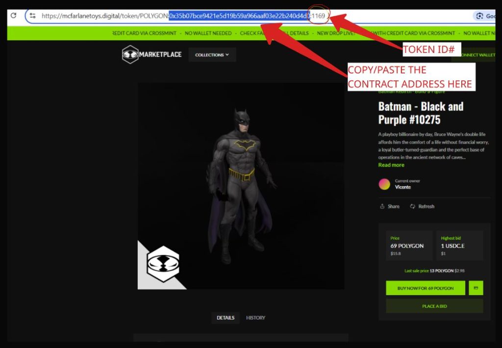Click the 69 POLYGON price value
Image resolution: width=502 pixels, height=348 pixels.
tap(407, 246)
